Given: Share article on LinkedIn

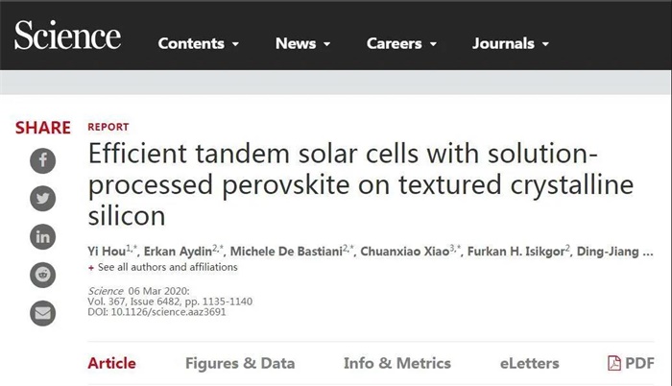Looking at the screenshot, I should coord(42,236).
